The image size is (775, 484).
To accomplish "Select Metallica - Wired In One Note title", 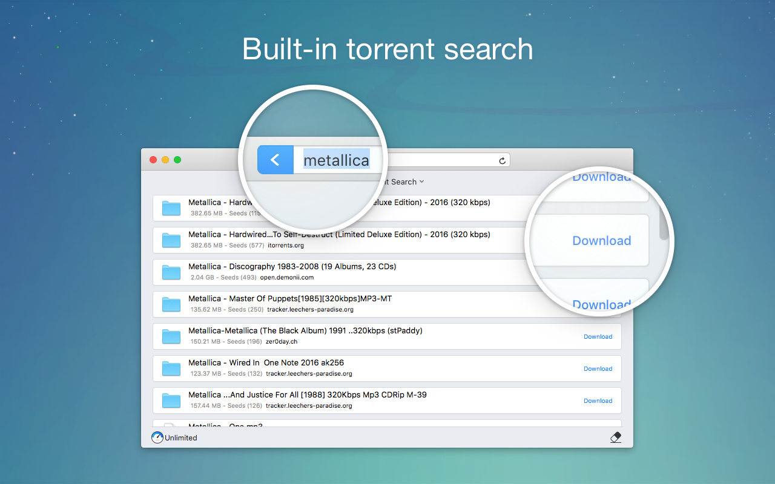I will (x=266, y=362).
